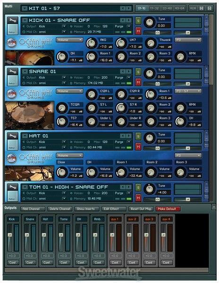Load previous instrument for TOM 01 header
The image size is (219, 283).
coord(123,187)
